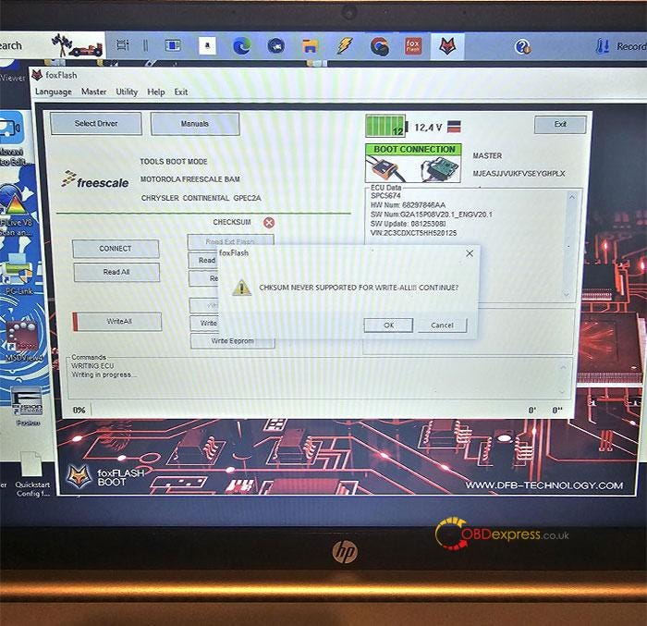Click the thermometer Record icon in taskbar
Screen dimensions: 647x626
click(603, 46)
